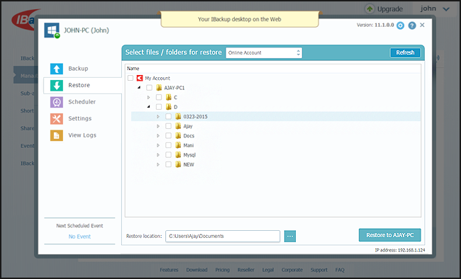This screenshot has width=461, height=279.
Task: Click the D drive folder icon
Action: (x=169, y=107)
